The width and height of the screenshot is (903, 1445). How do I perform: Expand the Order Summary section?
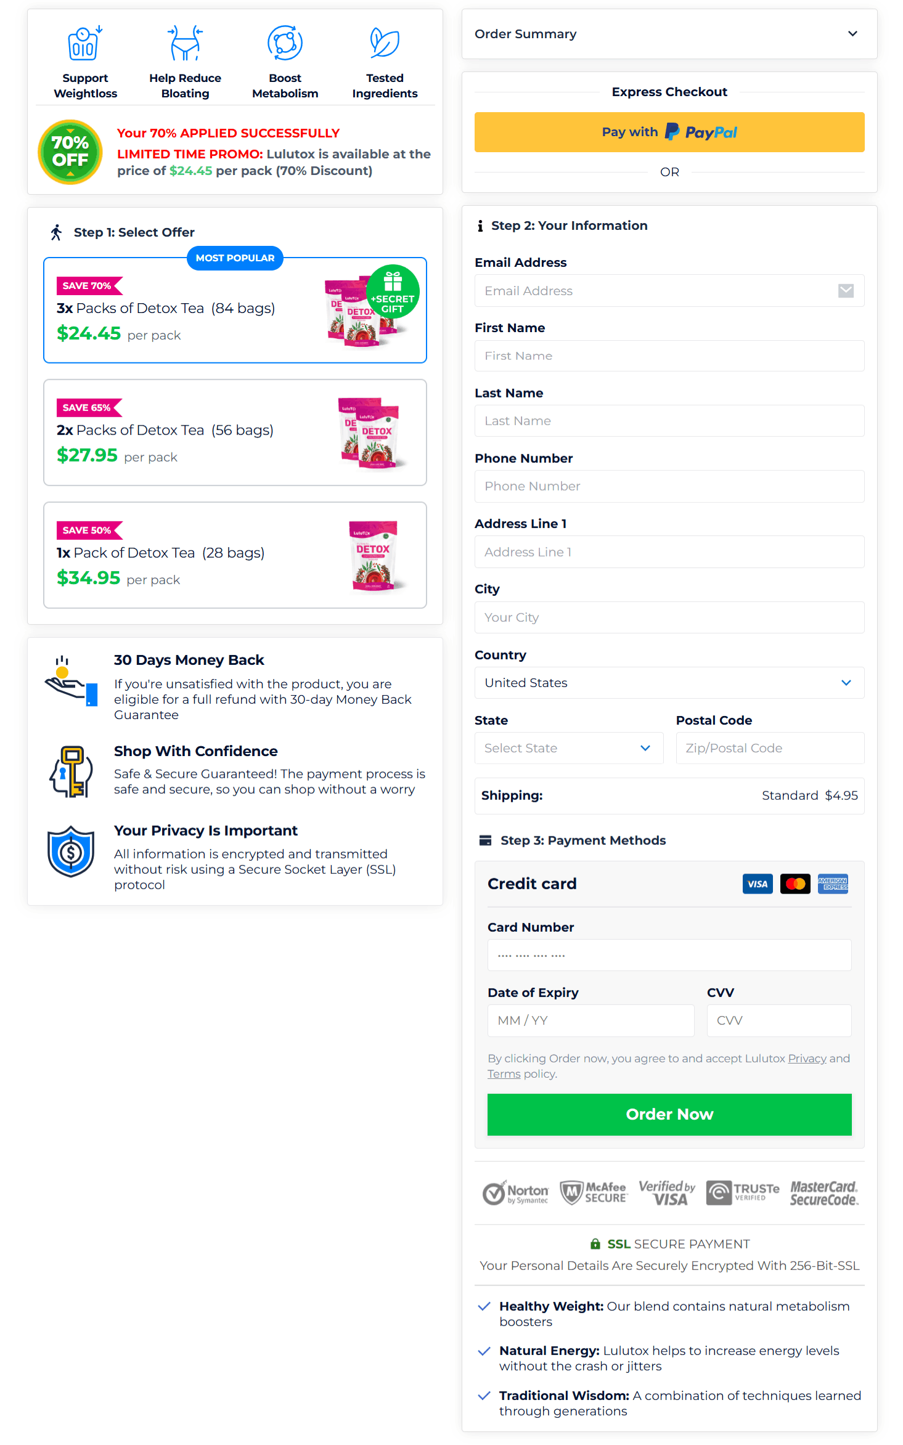click(669, 34)
